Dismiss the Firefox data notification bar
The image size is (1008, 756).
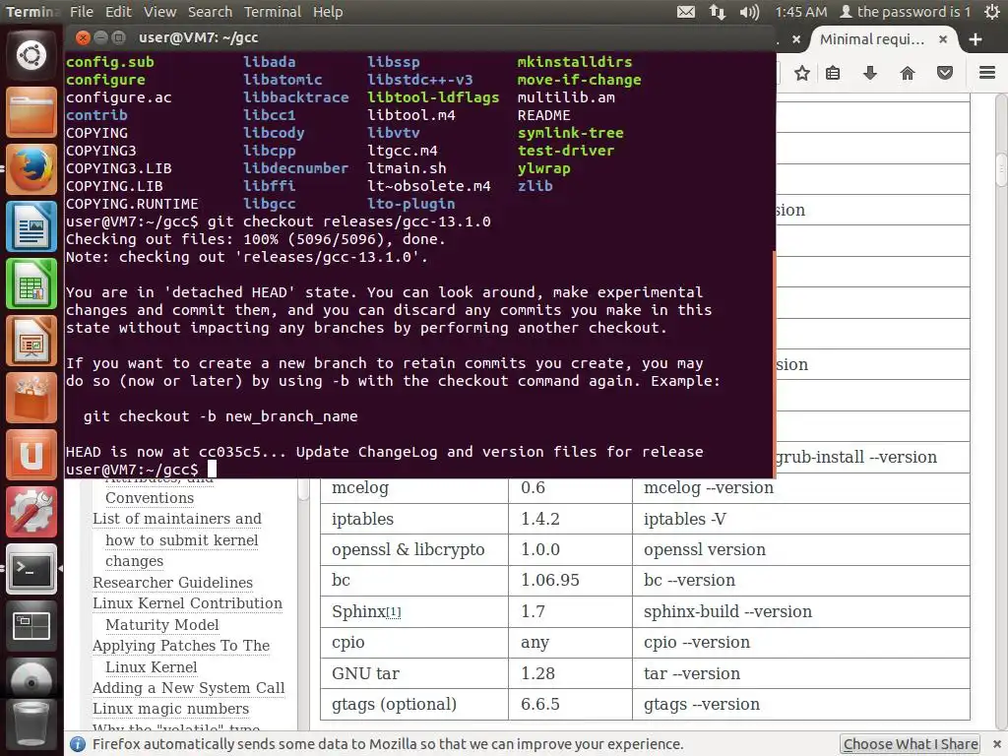[996, 744]
